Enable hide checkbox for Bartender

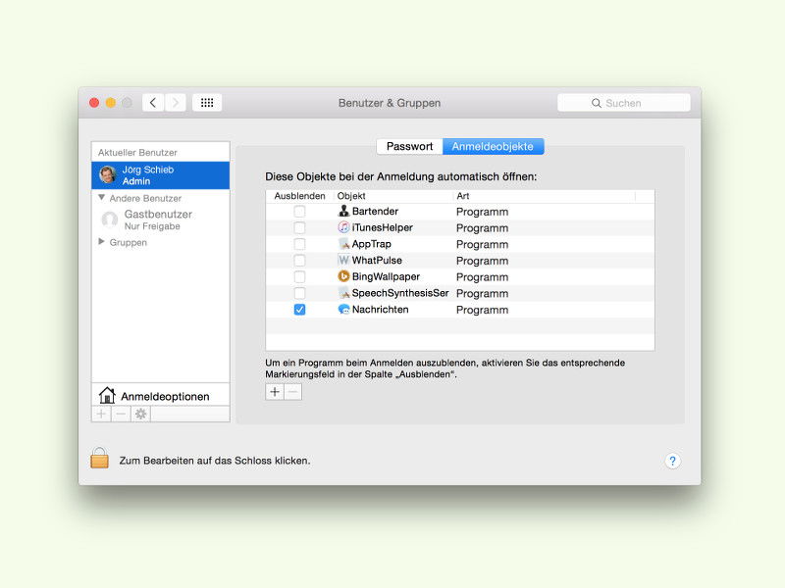(299, 211)
